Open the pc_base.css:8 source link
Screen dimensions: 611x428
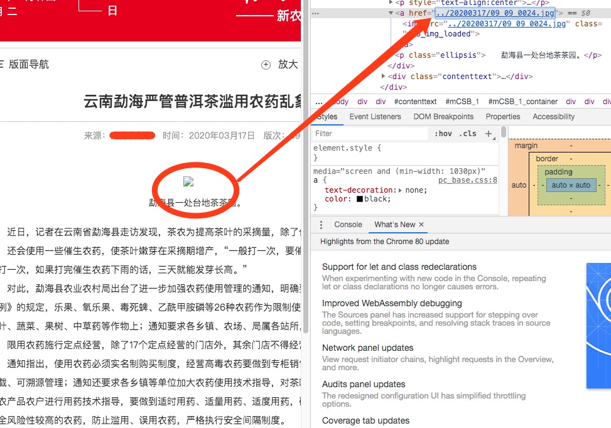(468, 180)
